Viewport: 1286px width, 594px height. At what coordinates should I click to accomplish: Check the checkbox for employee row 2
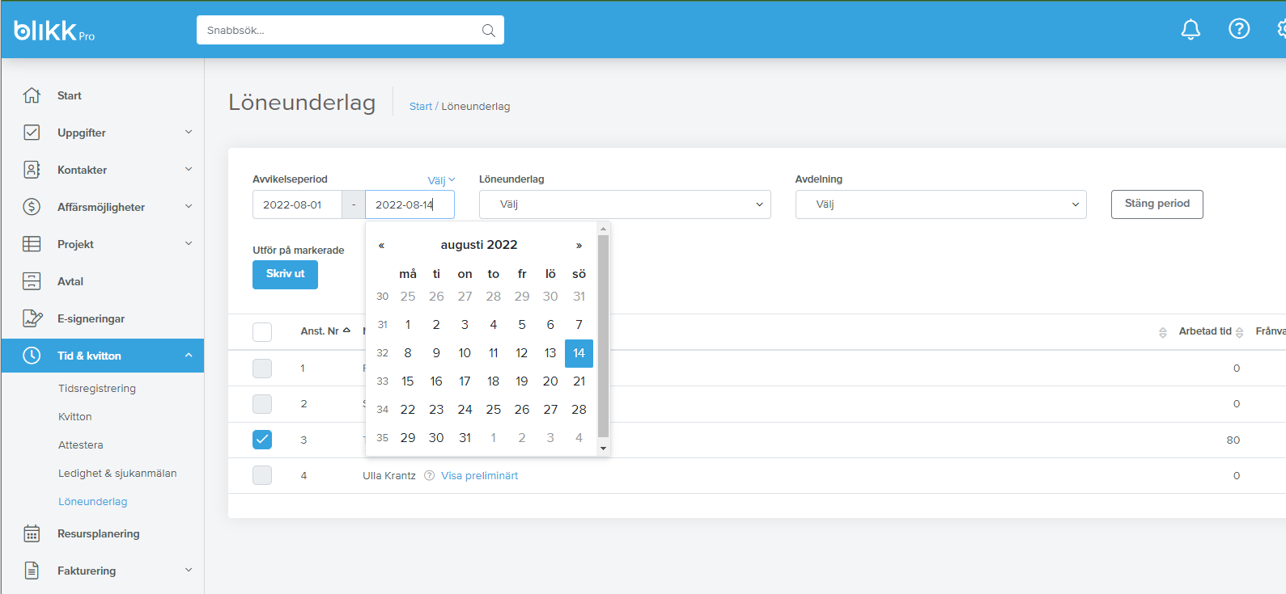[262, 404]
